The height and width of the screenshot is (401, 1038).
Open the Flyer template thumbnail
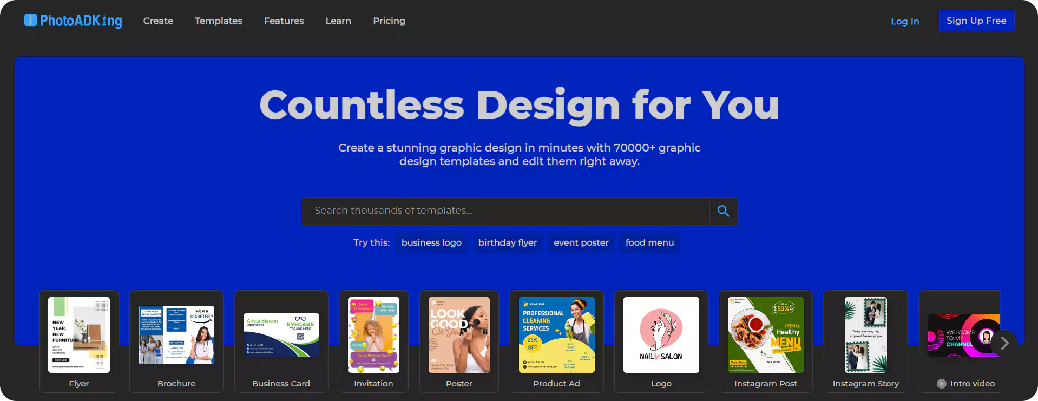pyautogui.click(x=79, y=335)
